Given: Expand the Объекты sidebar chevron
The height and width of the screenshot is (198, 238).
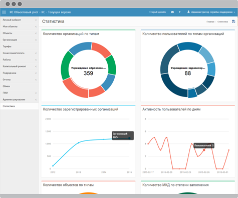Looking at the screenshot, I should [36, 33].
